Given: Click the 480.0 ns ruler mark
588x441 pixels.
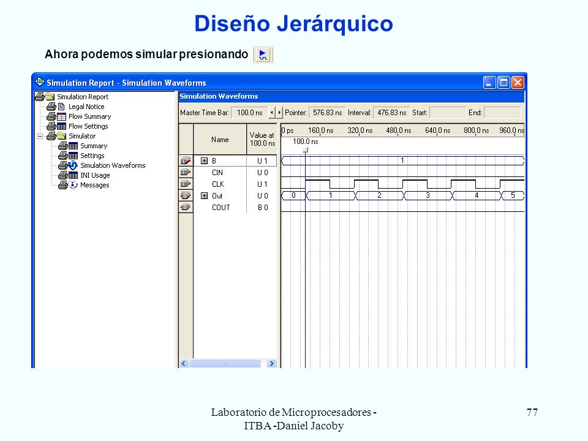Looking at the screenshot, I should [399, 130].
